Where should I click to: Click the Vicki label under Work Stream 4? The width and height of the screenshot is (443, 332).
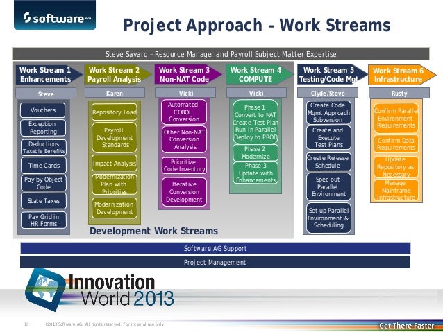click(x=256, y=93)
